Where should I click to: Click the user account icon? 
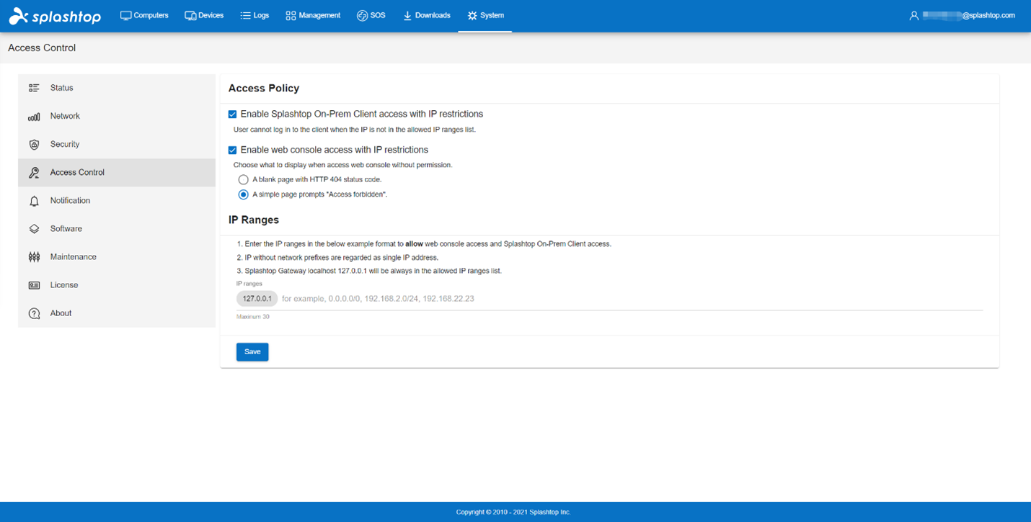pos(913,15)
